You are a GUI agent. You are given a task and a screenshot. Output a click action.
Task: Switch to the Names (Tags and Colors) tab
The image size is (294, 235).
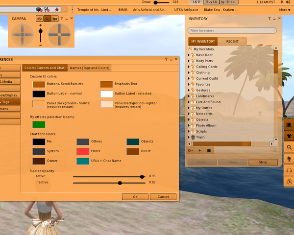(x=89, y=68)
